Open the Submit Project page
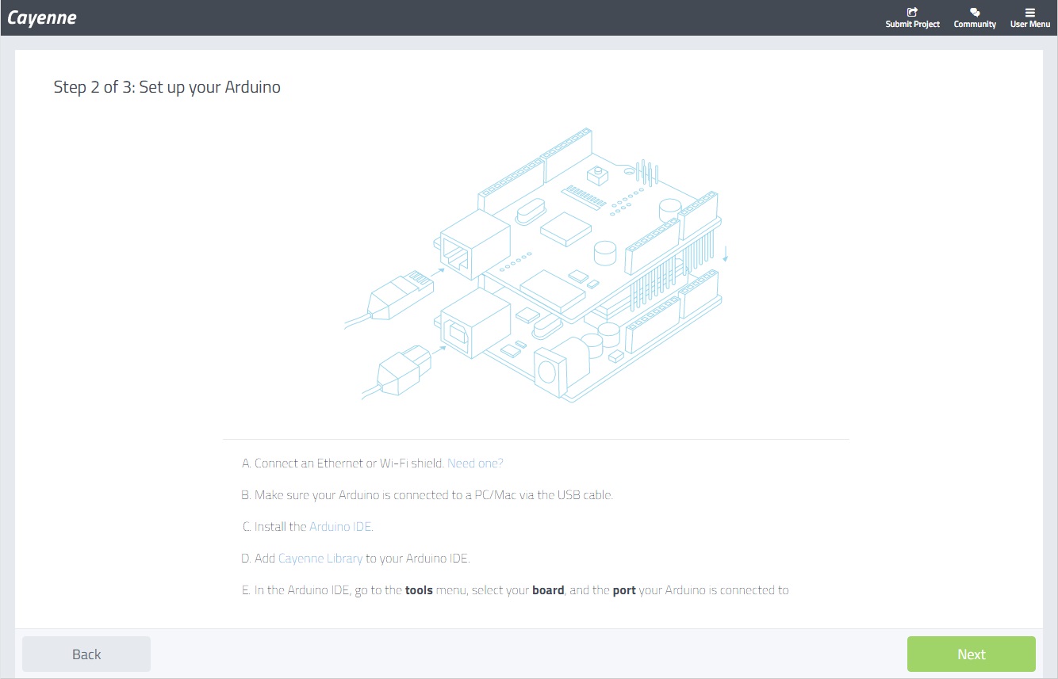The width and height of the screenshot is (1058, 679). coord(912,17)
